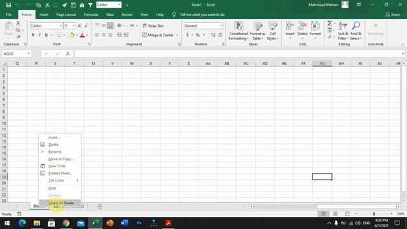Open Word from the Windows taskbar
Image resolution: width=407 pixels, height=229 pixels.
(x=125, y=223)
